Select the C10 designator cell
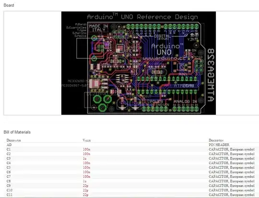Viewport: 259px width, 198px height. point(10,190)
